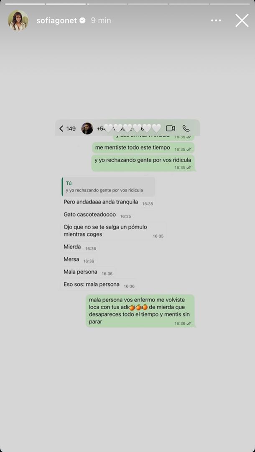Tap the sofiagonet username
This screenshot has height=452, width=255.
point(57,21)
